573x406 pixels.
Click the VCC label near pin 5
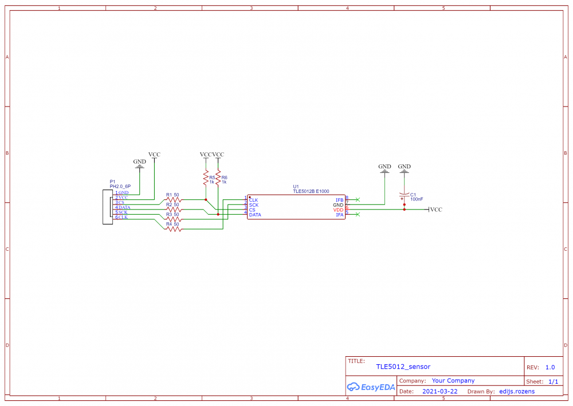point(436,210)
